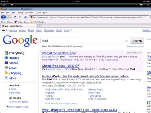Click Images link in top Google bar
Screen dimensions: 151x113
[13, 30]
